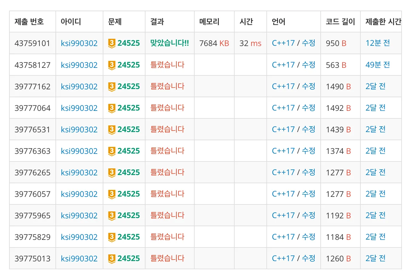Click 수정 to edit submission 39776363

coord(309,151)
